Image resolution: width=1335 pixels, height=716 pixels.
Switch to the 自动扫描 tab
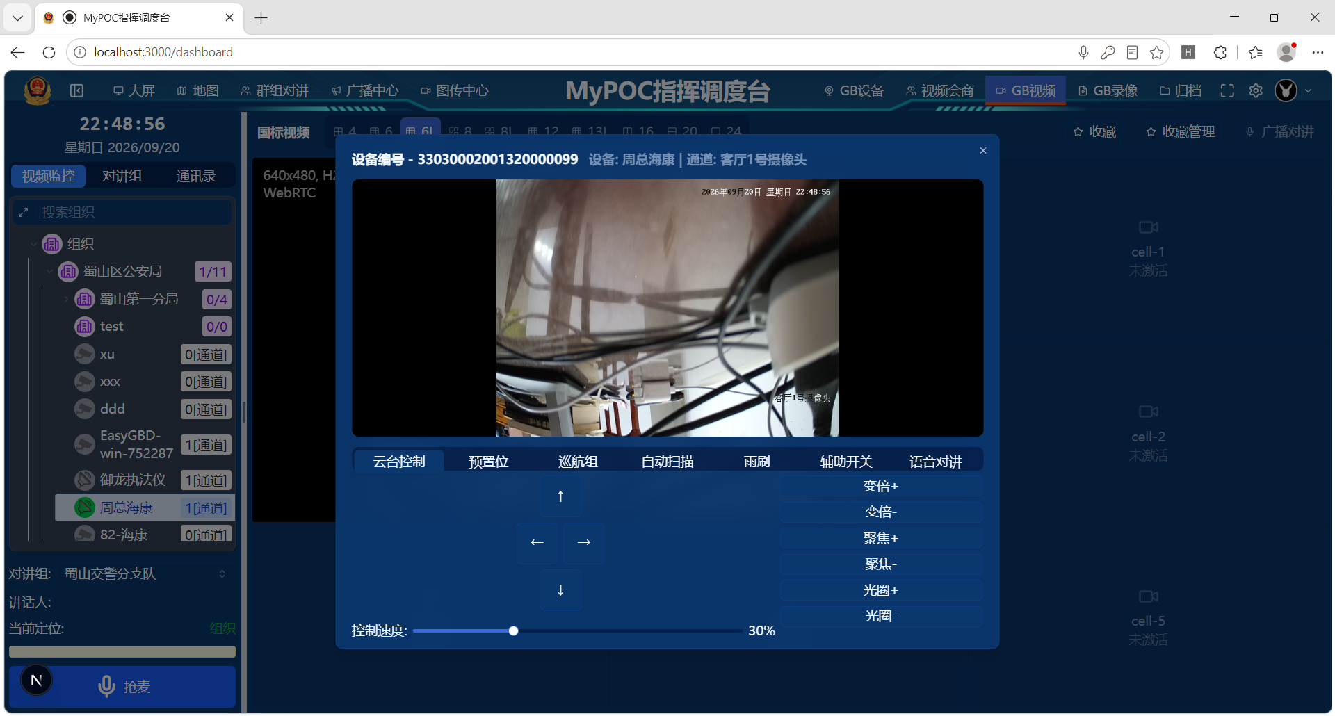coord(667,462)
